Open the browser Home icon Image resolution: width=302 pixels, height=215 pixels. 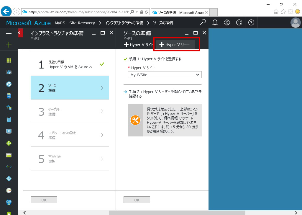tap(276, 12)
